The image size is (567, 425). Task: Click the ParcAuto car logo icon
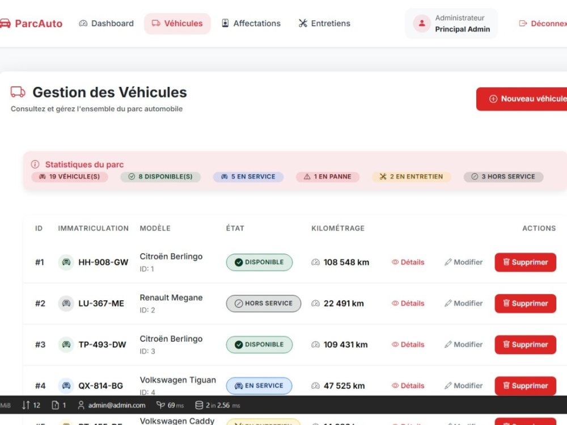pyautogui.click(x=5, y=23)
